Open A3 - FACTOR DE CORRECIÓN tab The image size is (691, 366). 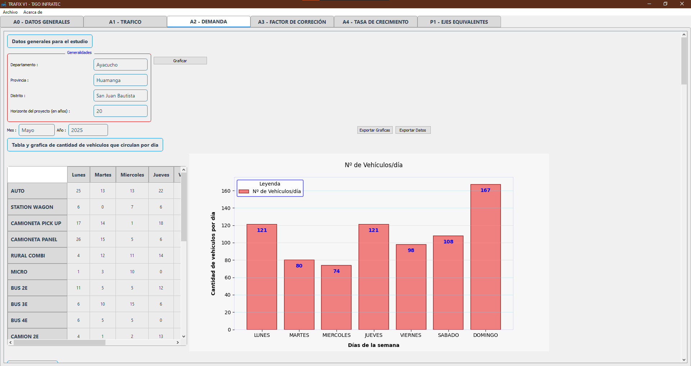click(292, 22)
